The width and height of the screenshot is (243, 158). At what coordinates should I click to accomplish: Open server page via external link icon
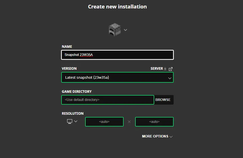point(171,69)
